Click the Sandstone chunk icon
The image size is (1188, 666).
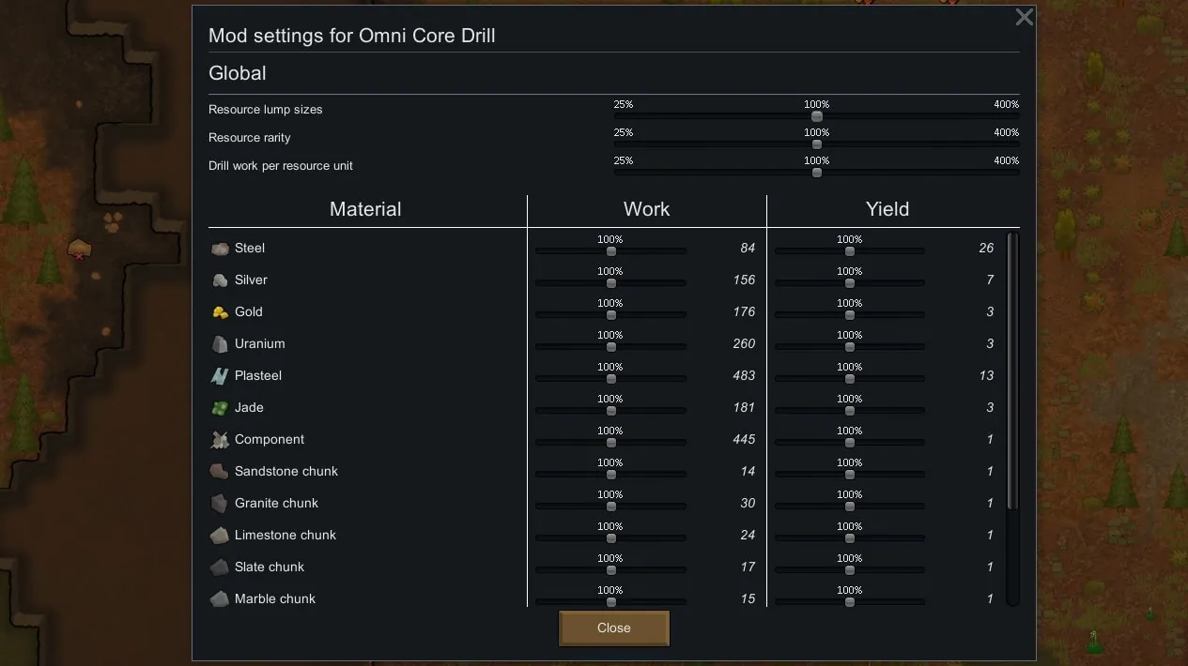[x=220, y=472]
